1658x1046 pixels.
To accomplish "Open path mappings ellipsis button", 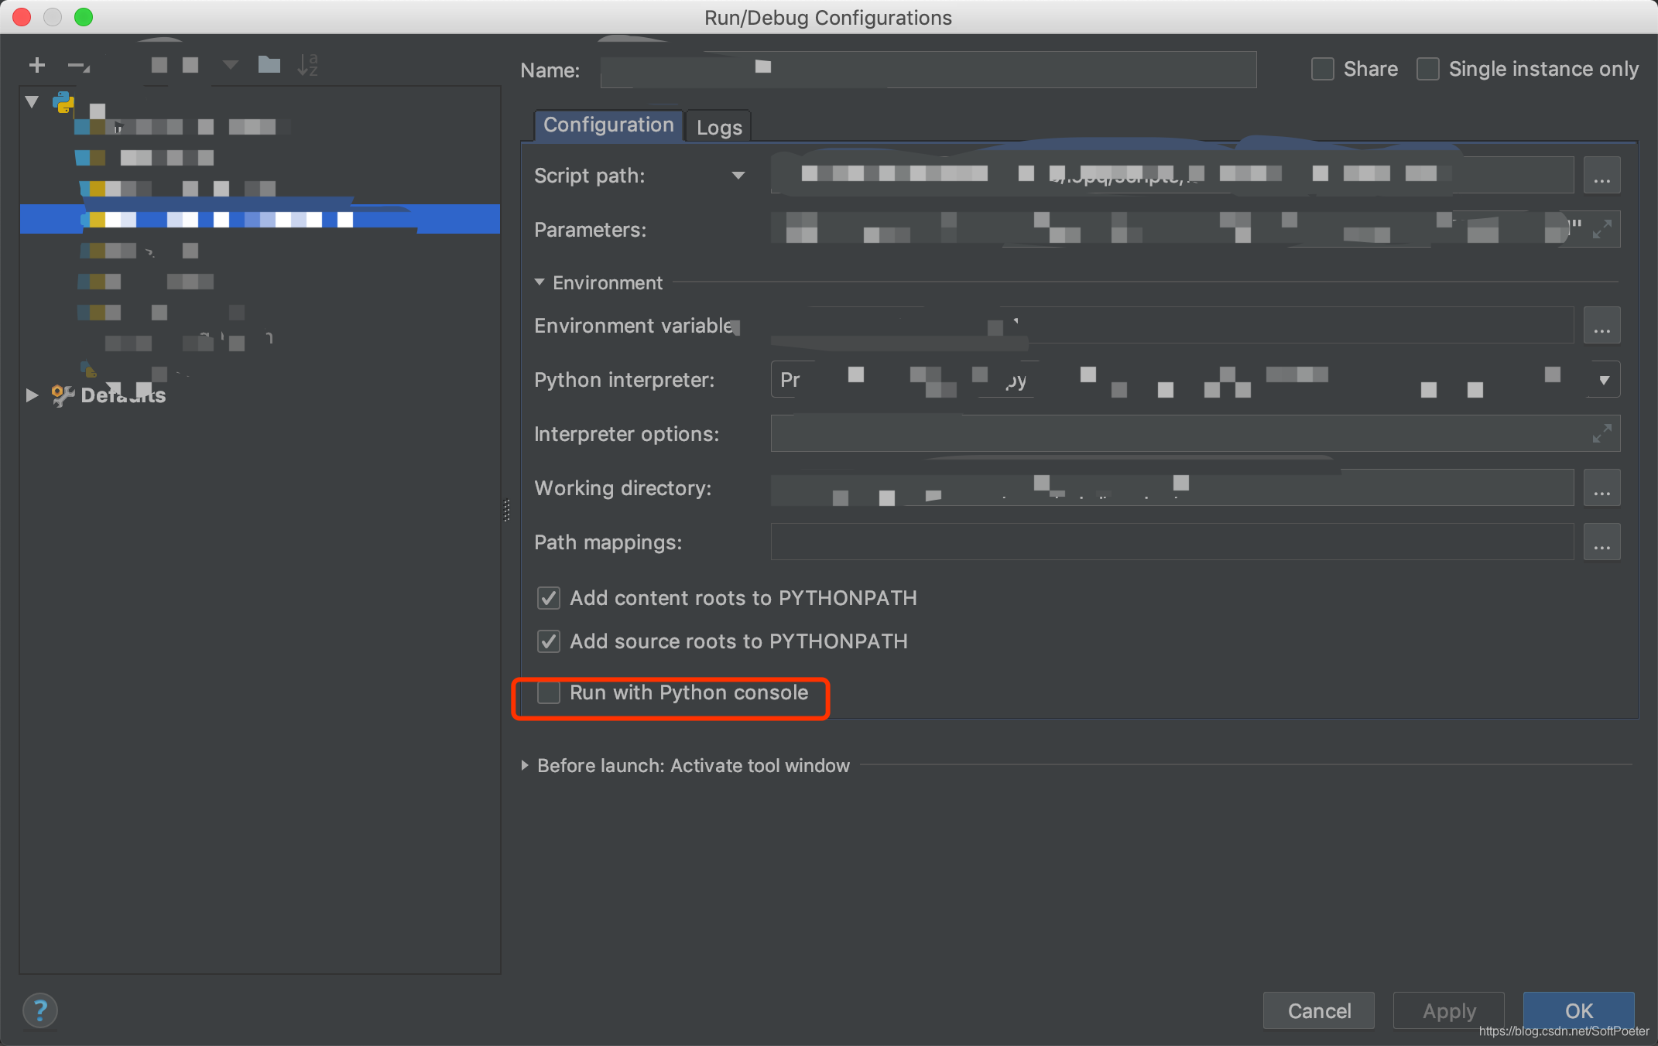I will click(x=1601, y=542).
